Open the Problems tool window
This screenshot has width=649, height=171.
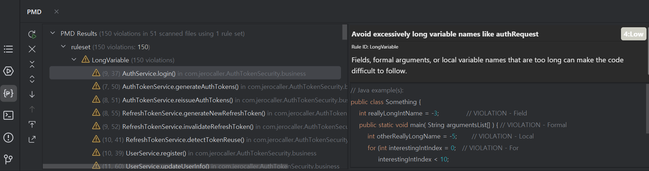[x=8, y=138]
